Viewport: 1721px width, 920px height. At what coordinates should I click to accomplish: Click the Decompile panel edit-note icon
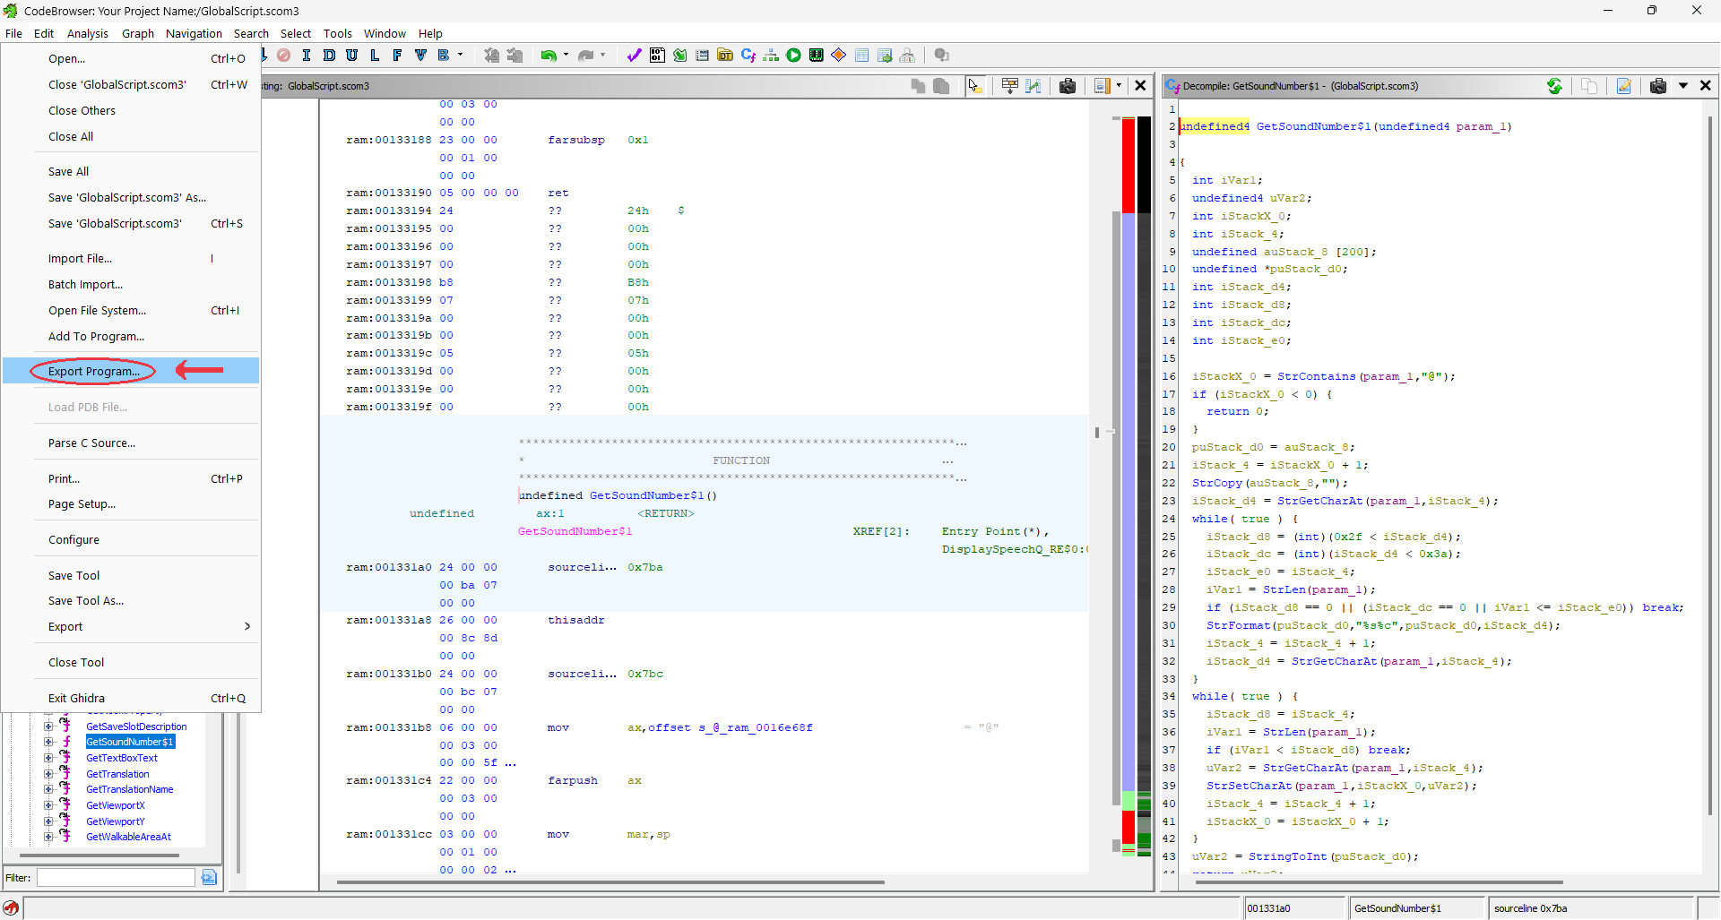tap(1624, 86)
